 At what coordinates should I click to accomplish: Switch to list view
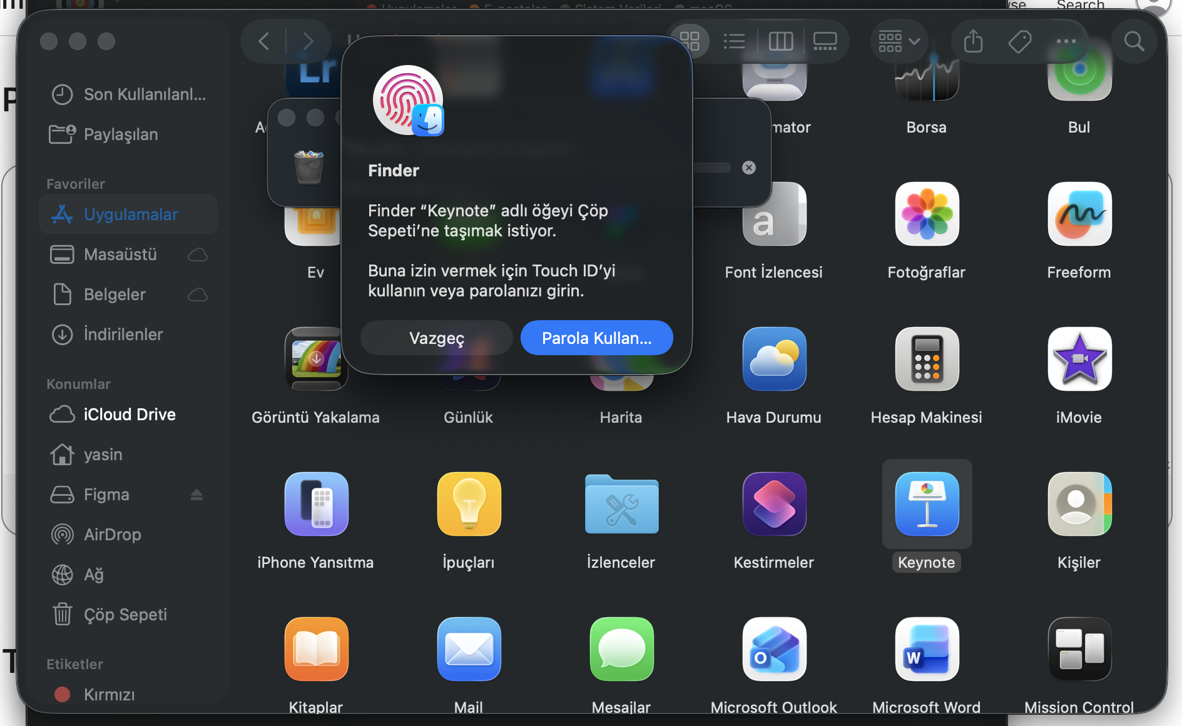(734, 41)
